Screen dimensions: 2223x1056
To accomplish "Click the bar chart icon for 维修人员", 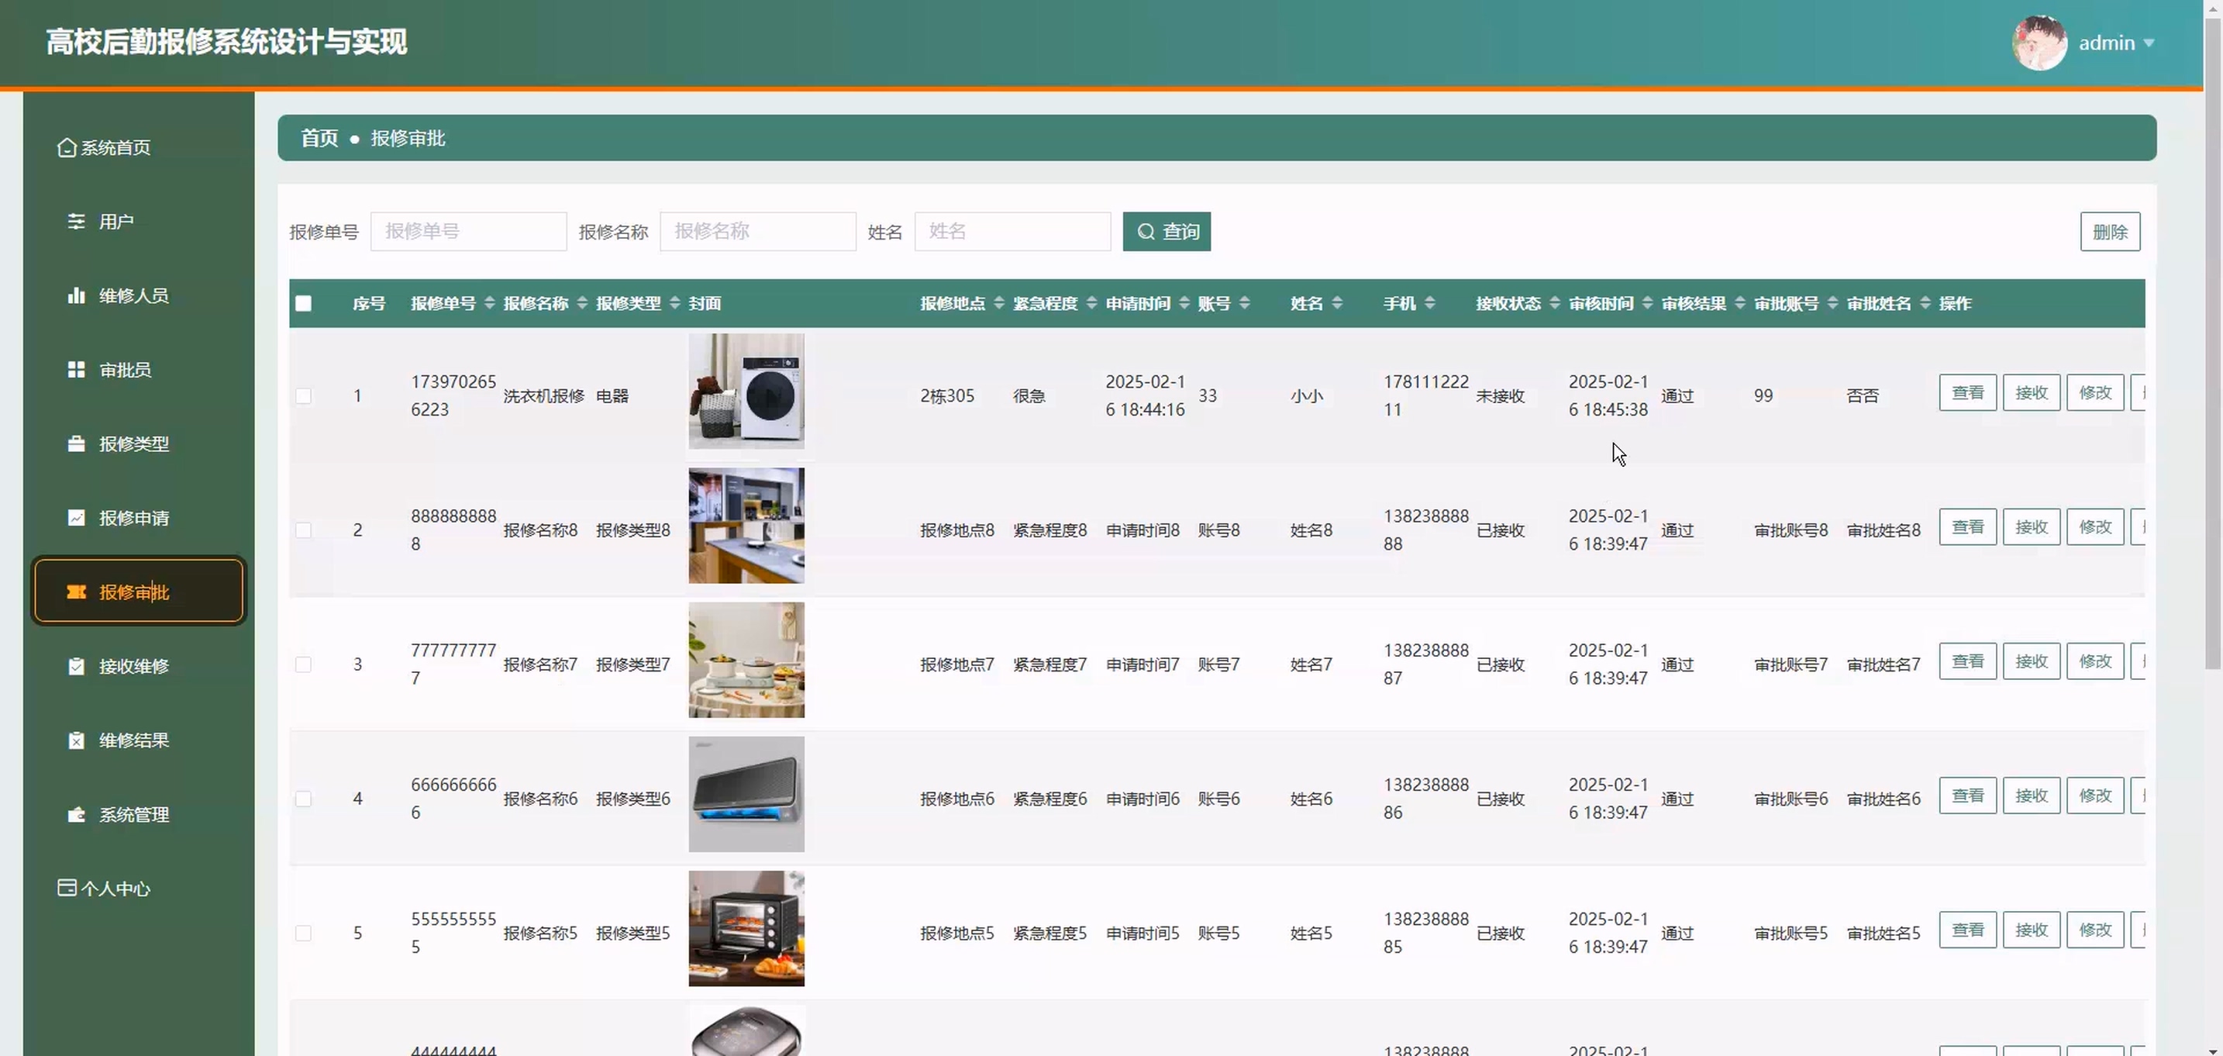I will 76,295.
